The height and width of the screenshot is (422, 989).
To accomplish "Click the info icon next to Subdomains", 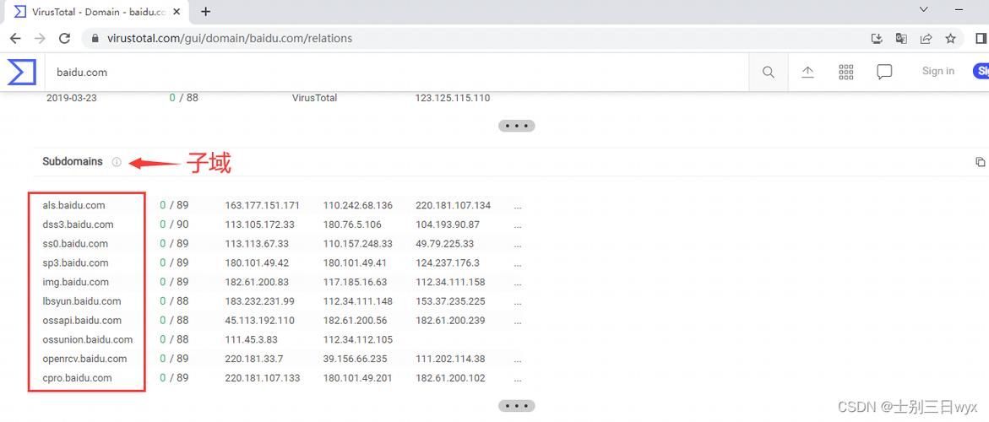I will 116,162.
